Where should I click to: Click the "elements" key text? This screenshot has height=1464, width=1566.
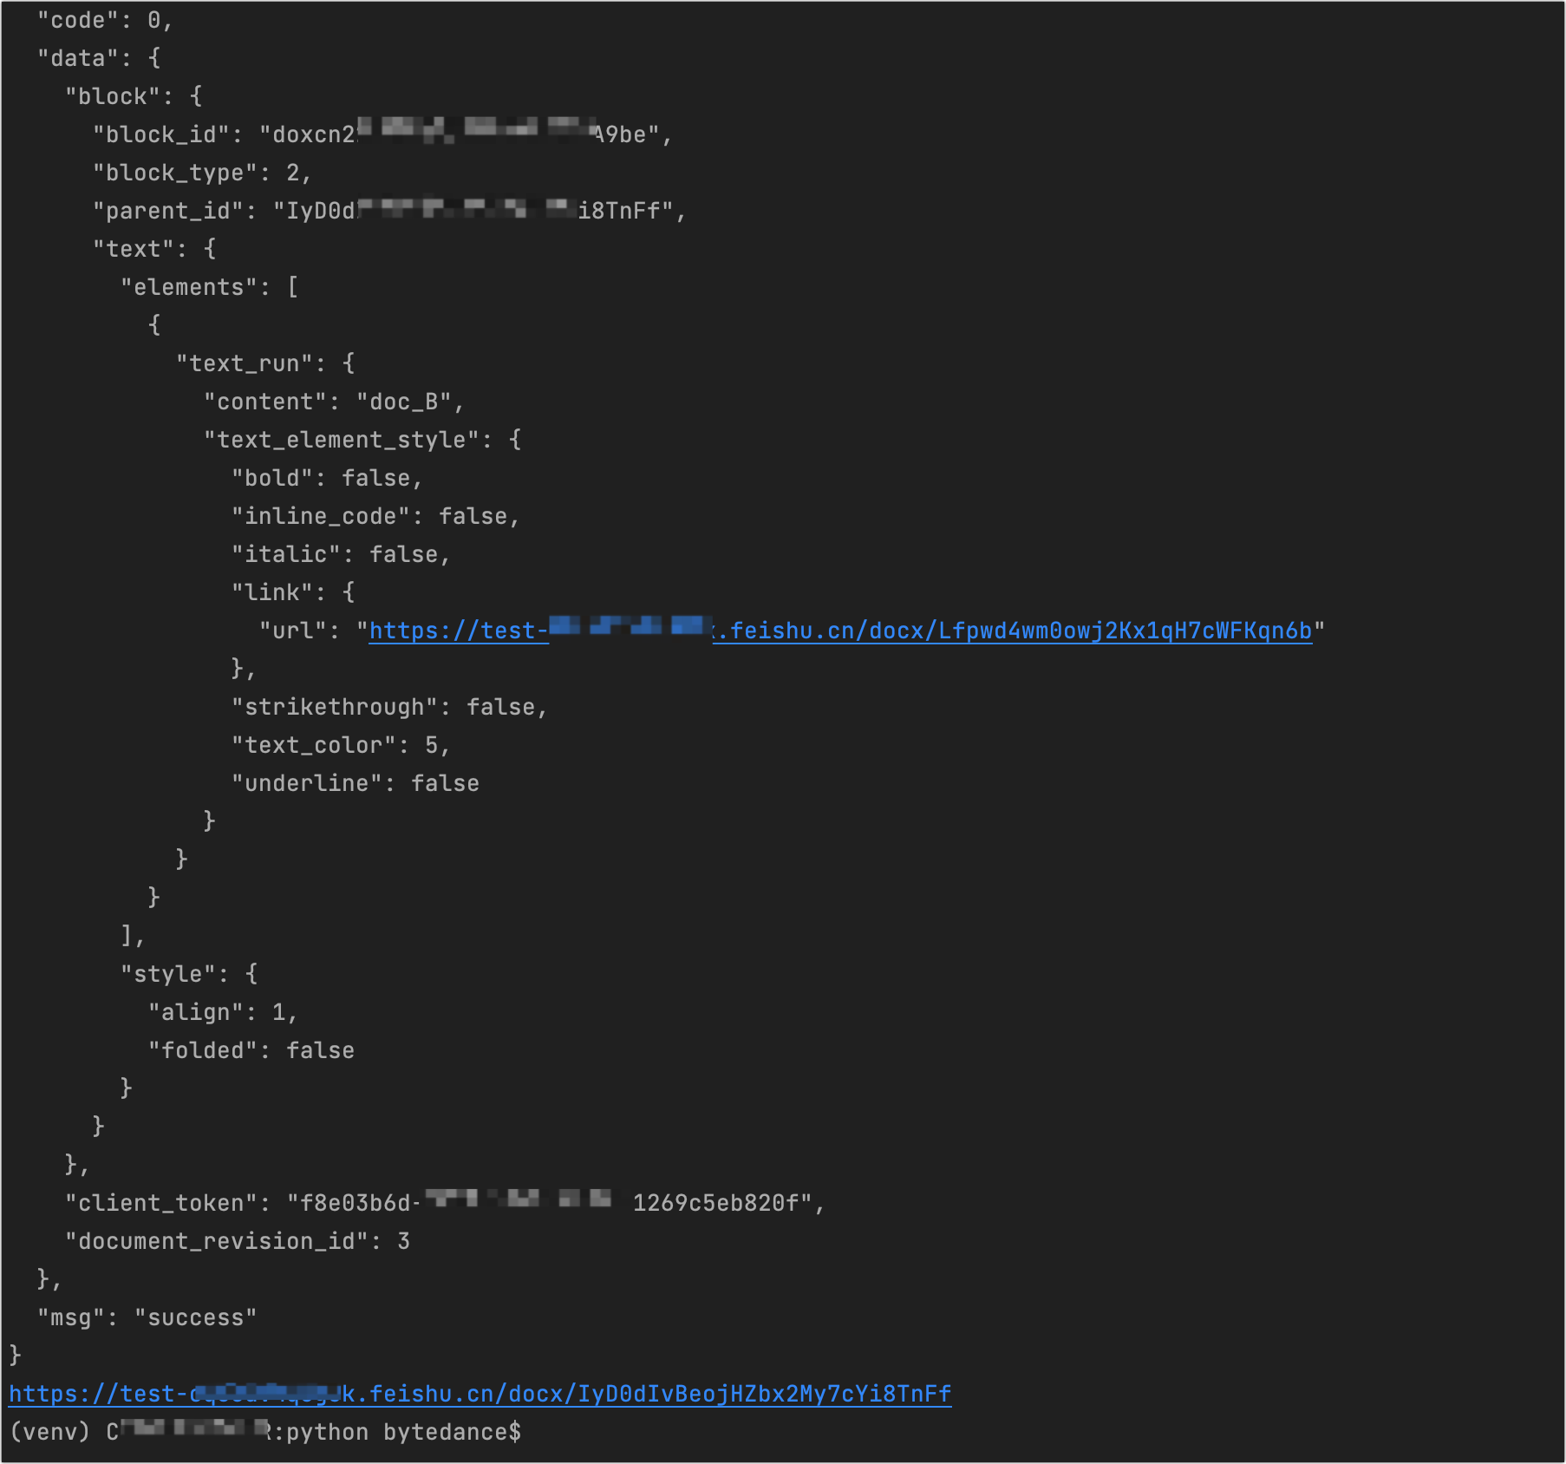tap(189, 287)
